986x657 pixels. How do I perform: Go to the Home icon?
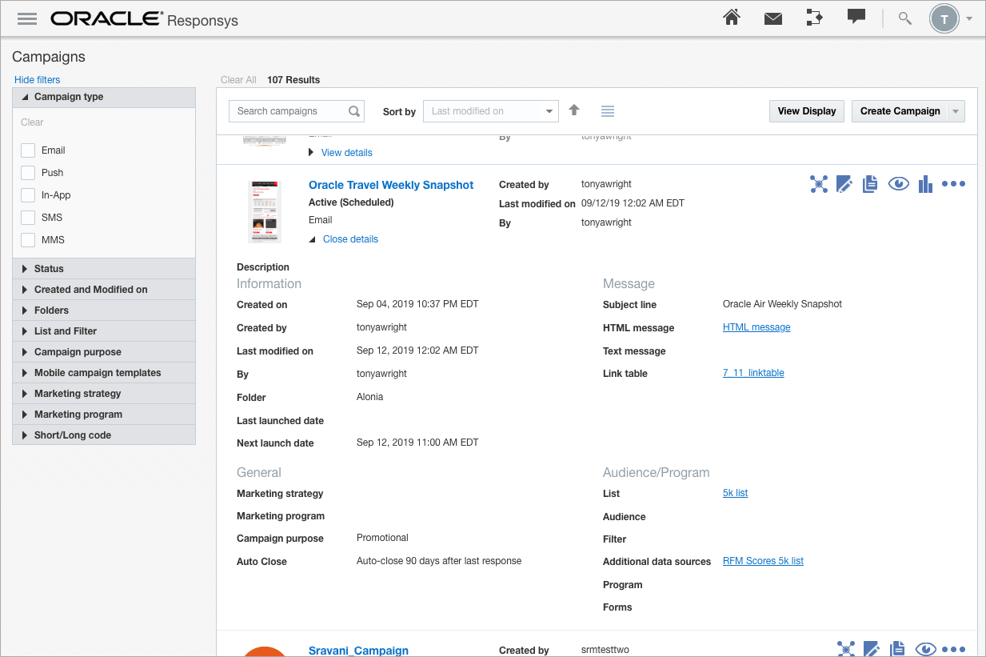click(732, 18)
